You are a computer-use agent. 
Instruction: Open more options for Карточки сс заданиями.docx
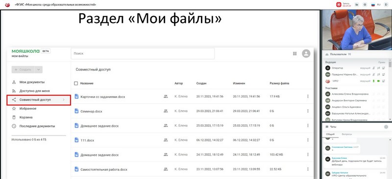[x=308, y=97]
